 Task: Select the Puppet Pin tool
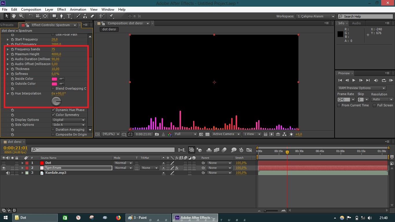[111, 16]
